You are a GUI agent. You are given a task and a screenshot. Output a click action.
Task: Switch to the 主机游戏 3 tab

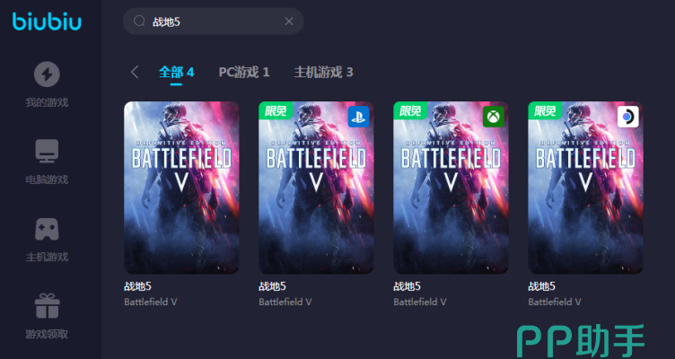(x=323, y=72)
